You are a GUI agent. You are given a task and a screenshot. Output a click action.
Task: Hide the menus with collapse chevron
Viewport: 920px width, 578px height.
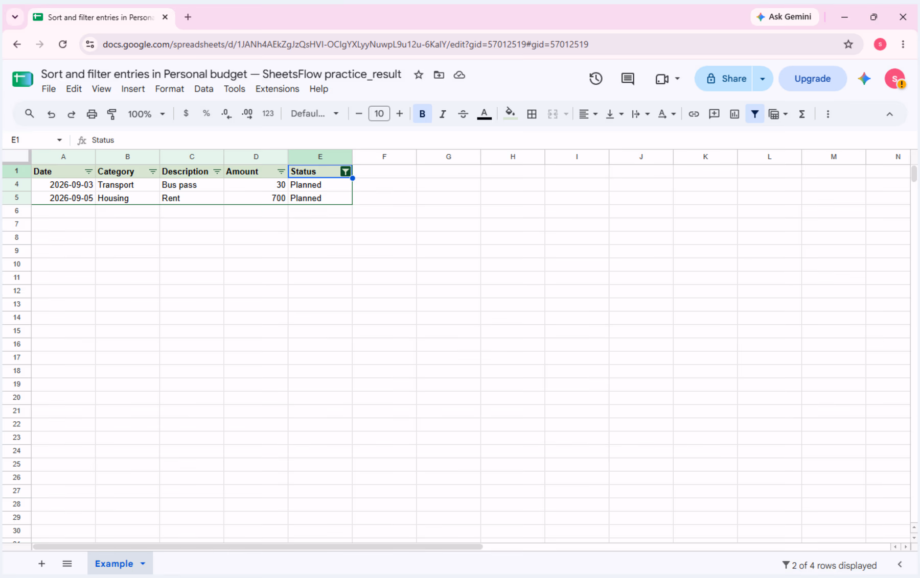tap(890, 114)
